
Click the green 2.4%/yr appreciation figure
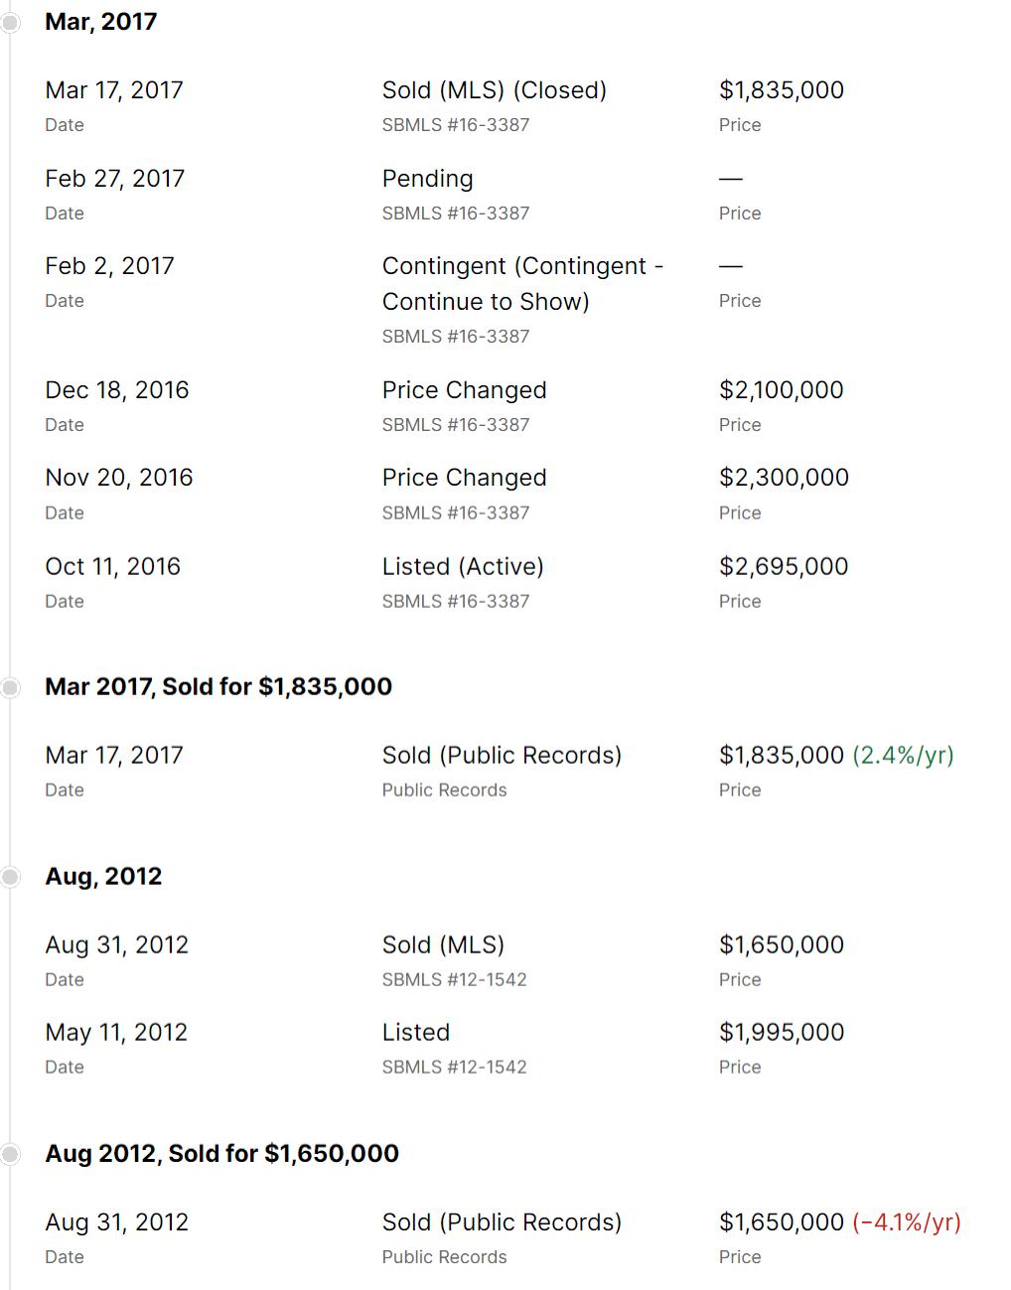coord(903,756)
